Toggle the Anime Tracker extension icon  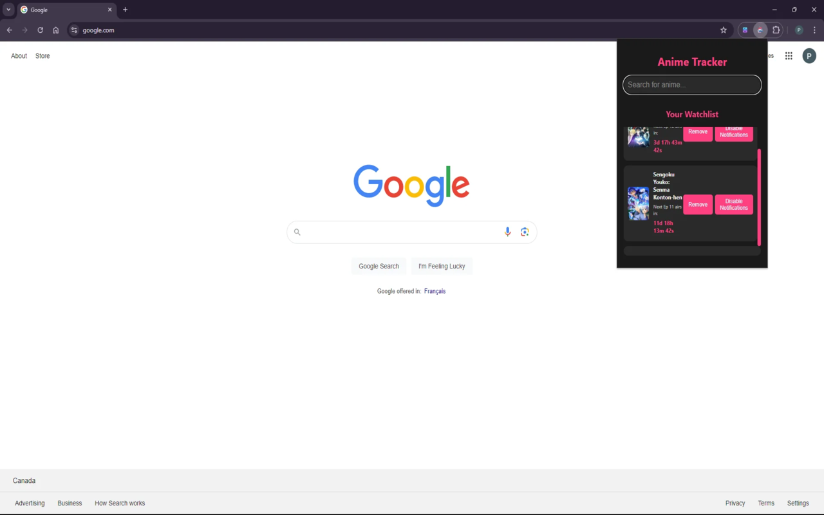click(760, 30)
